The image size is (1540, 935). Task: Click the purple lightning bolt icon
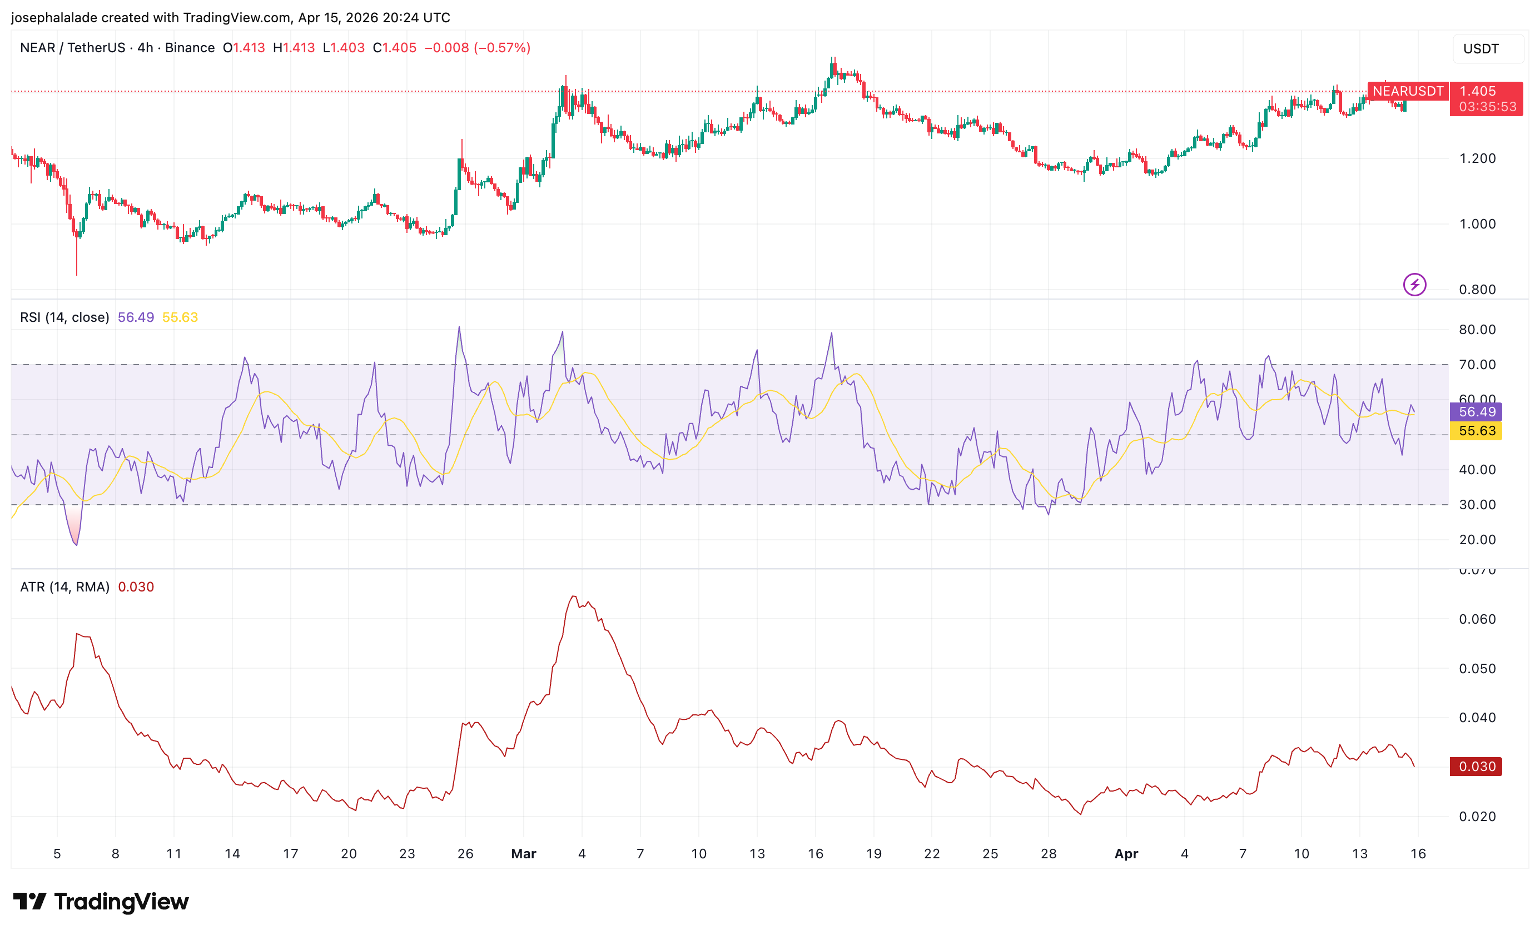[x=1414, y=285]
